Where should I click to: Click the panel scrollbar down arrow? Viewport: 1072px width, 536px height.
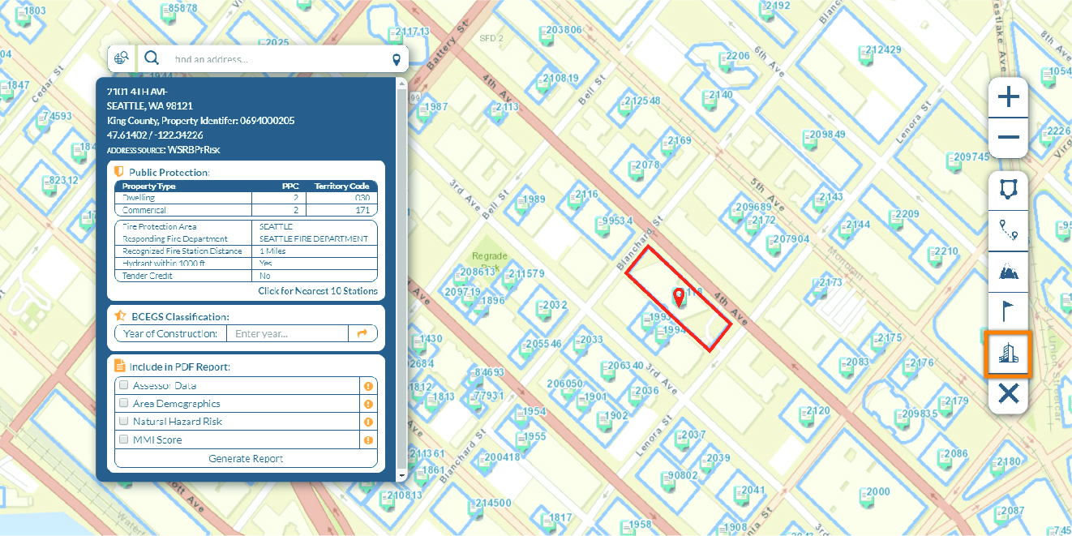(x=401, y=475)
